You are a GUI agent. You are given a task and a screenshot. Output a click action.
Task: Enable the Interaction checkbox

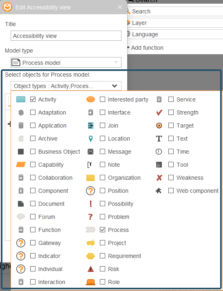point(33,282)
